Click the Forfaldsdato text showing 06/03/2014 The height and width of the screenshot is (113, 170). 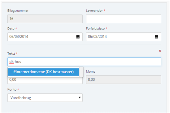tap(97, 37)
